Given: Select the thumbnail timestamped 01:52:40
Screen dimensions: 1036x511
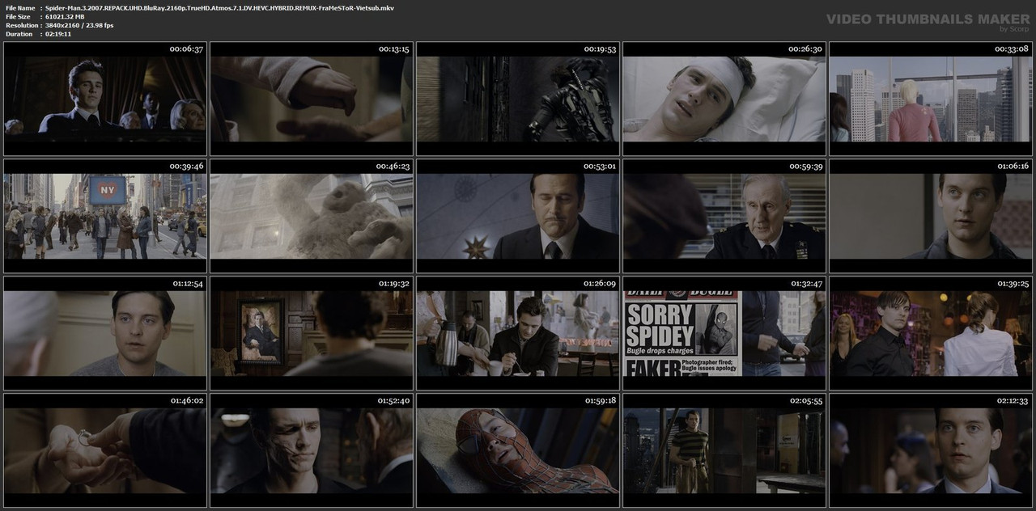Looking at the screenshot, I should click(312, 450).
